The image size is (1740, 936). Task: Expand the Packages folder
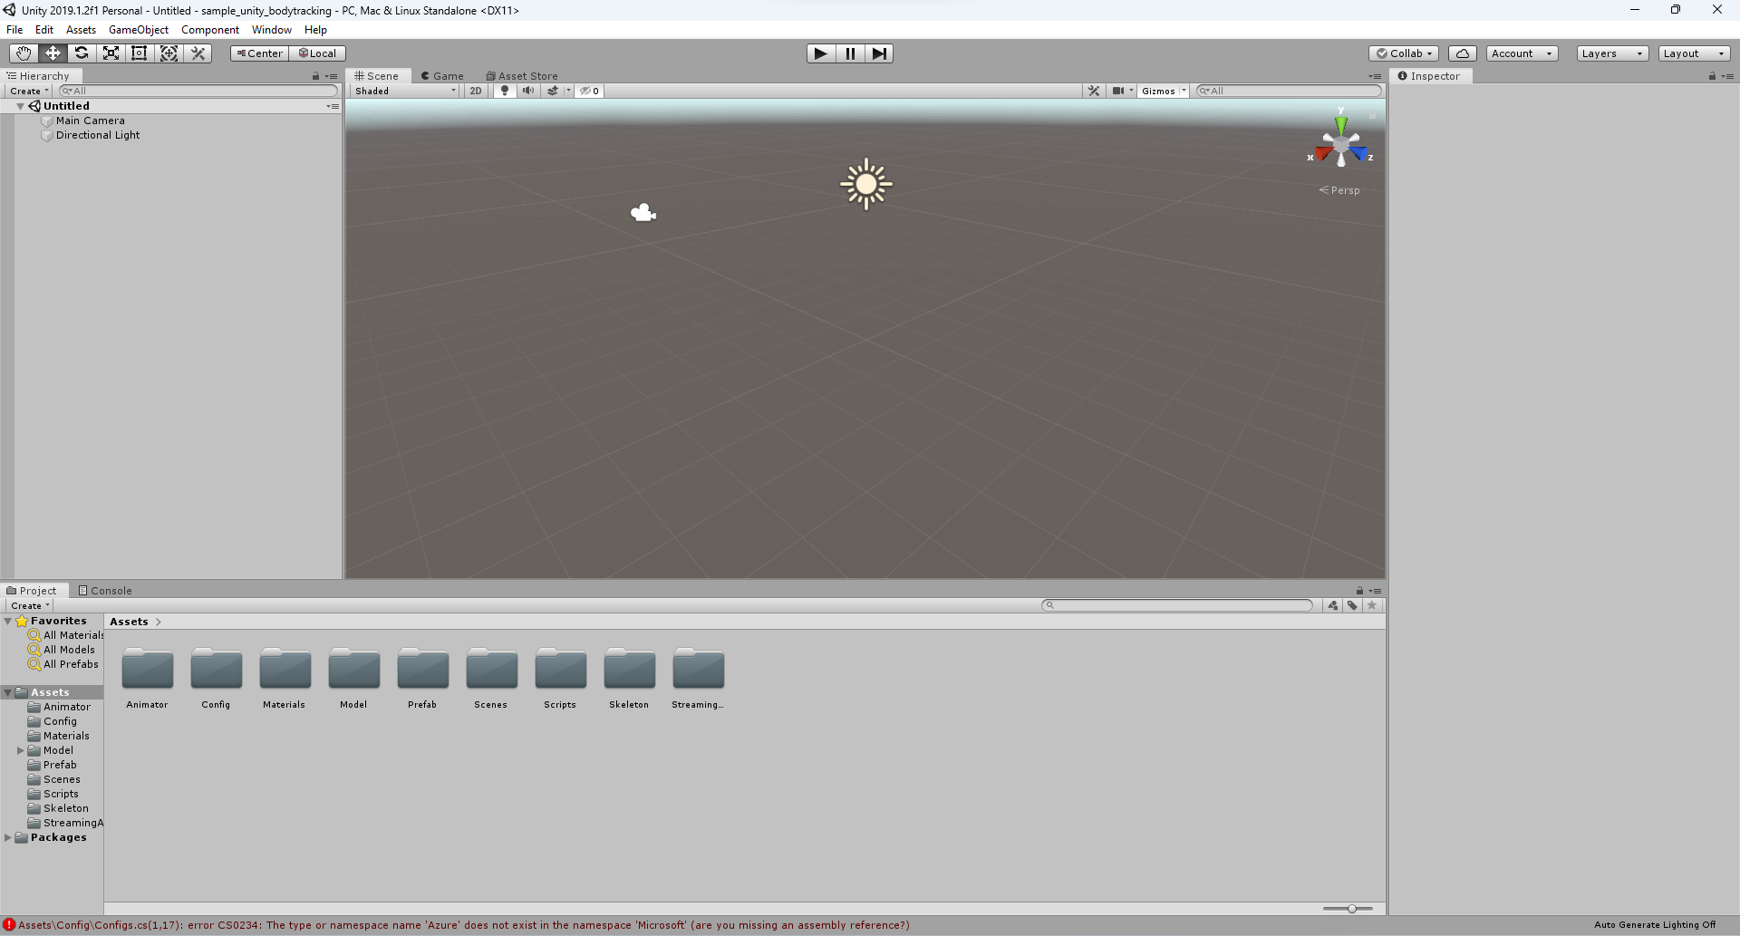pos(8,837)
